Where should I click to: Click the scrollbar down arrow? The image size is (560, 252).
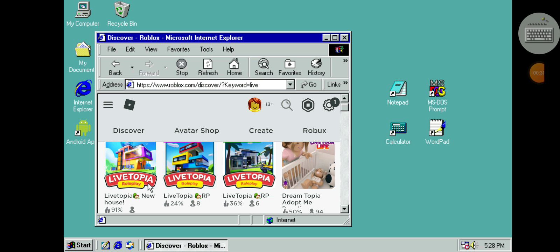click(x=344, y=209)
